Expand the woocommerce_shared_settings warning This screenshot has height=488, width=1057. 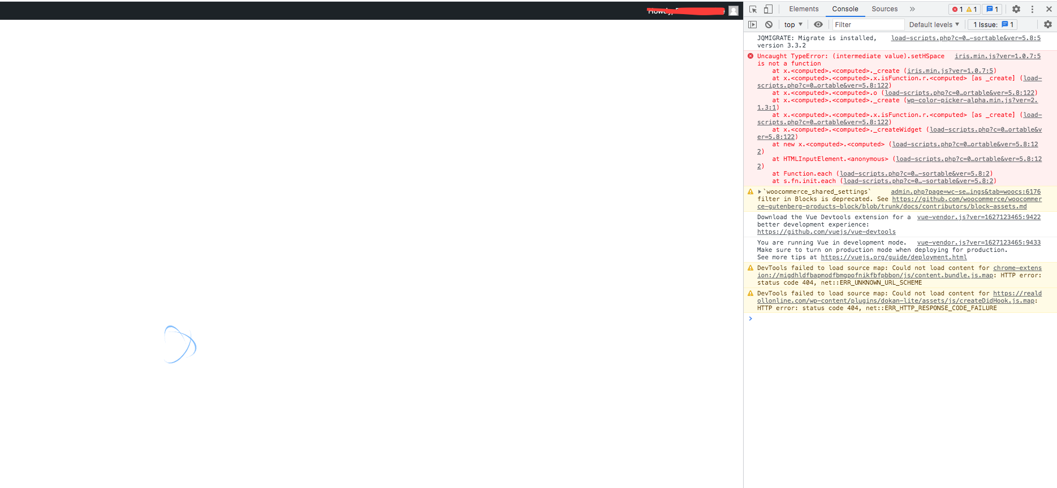[x=760, y=192]
